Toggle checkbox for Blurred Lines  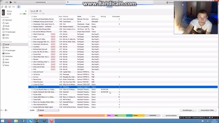point(32,79)
